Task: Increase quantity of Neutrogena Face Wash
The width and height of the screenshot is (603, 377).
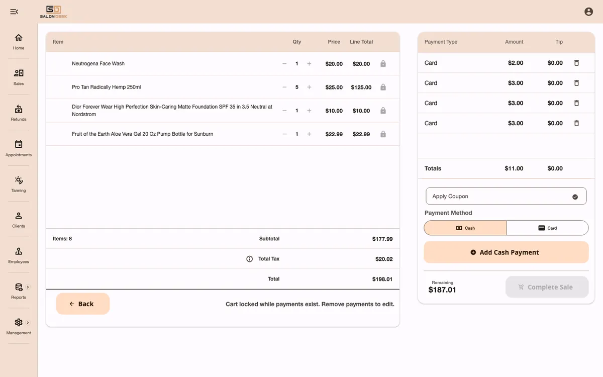Action: click(x=309, y=64)
